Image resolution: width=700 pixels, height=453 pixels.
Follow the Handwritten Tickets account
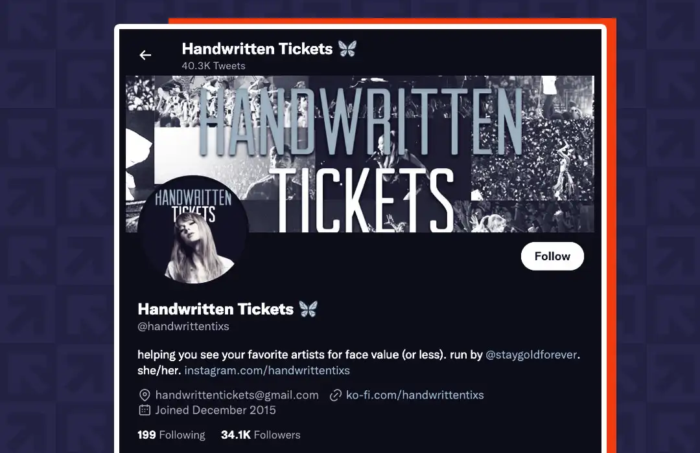[552, 256]
